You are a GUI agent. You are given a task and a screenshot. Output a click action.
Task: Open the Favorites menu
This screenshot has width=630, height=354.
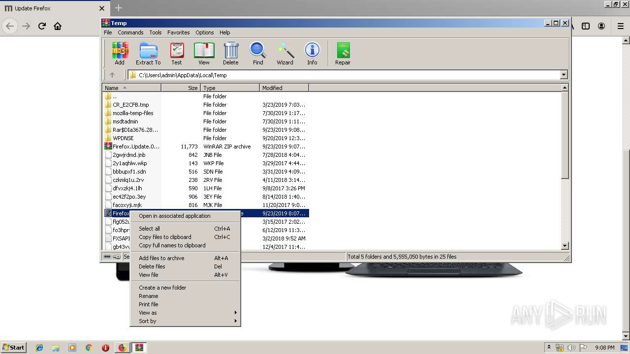[179, 32]
